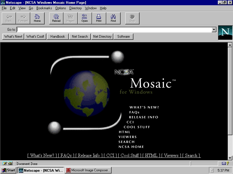Click the Back toolbar button

[9, 18]
